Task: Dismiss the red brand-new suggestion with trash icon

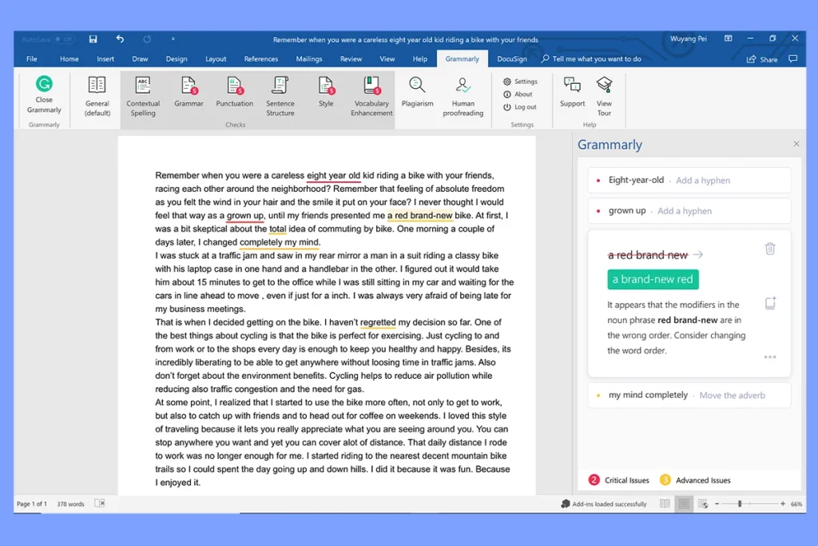Action: click(770, 249)
